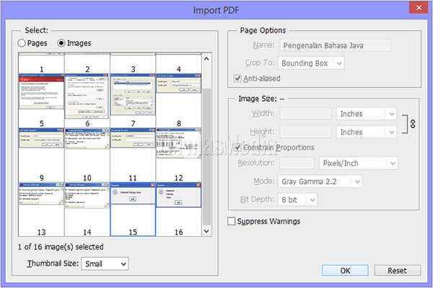The image size is (433, 288).
Task: Select image thumbnail 16
Action: [x=179, y=209]
